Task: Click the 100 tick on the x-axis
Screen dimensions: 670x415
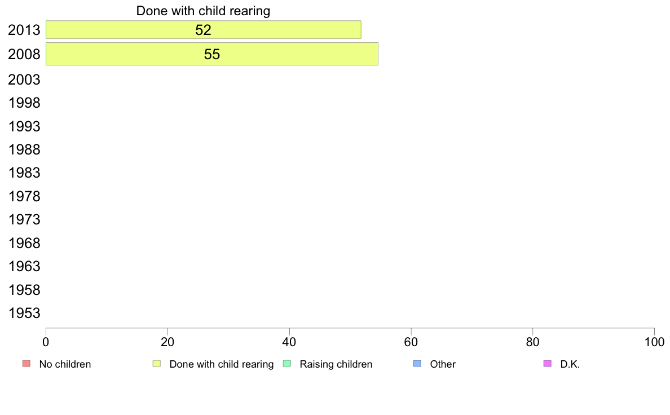Action: coord(654,342)
